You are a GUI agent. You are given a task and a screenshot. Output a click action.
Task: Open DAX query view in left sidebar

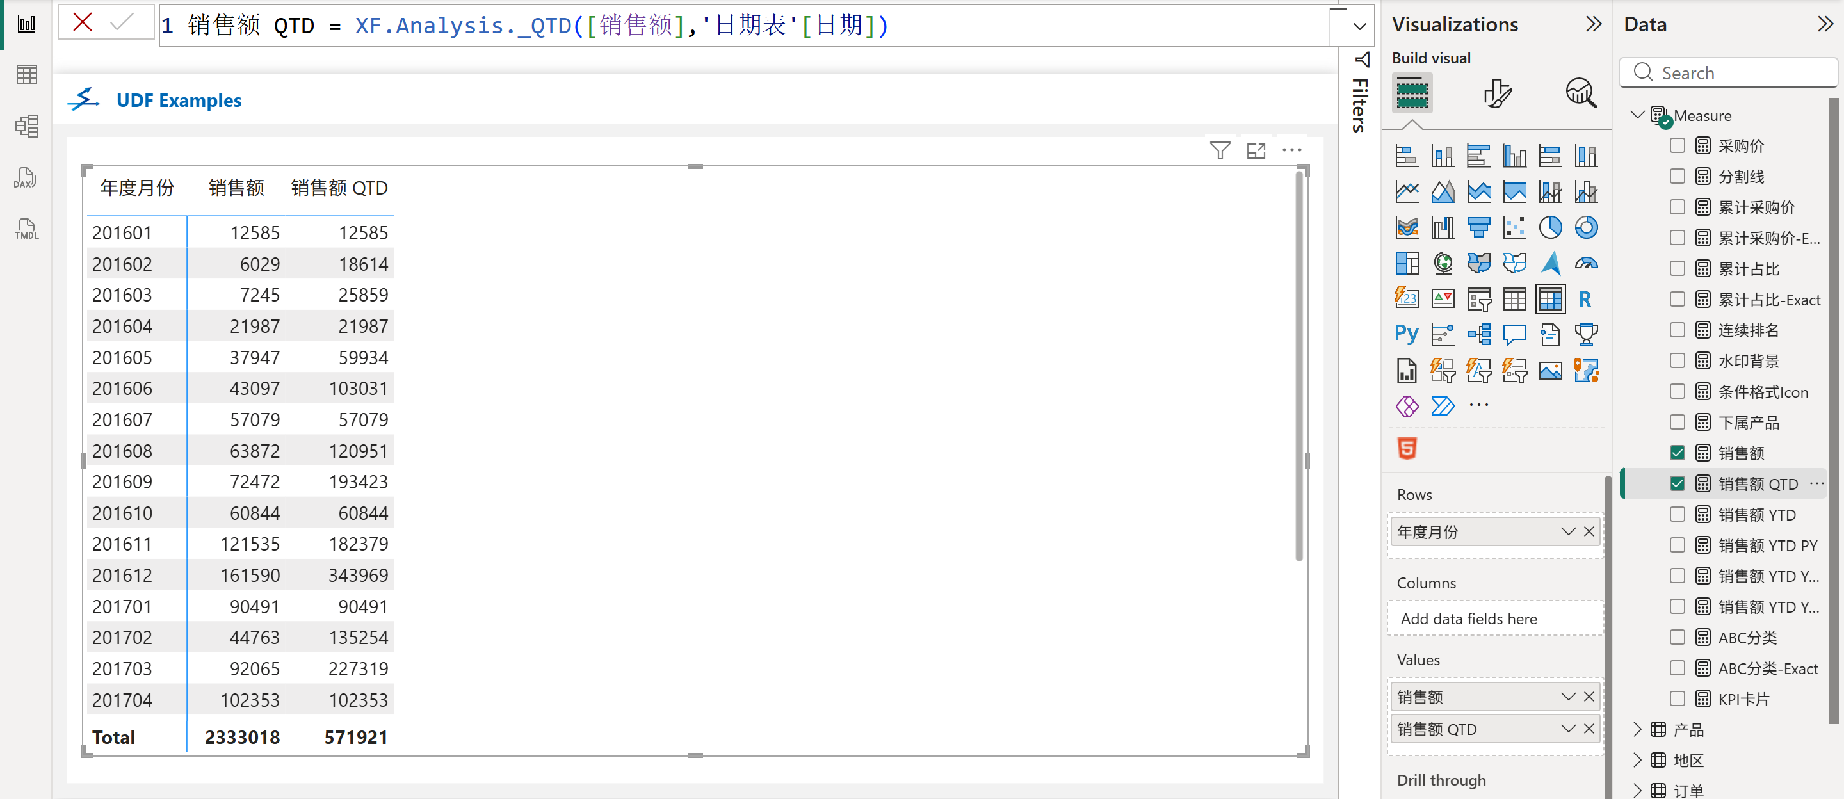click(x=26, y=178)
